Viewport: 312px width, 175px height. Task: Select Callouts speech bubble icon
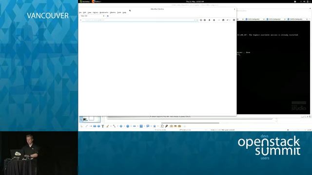(x=148, y=126)
